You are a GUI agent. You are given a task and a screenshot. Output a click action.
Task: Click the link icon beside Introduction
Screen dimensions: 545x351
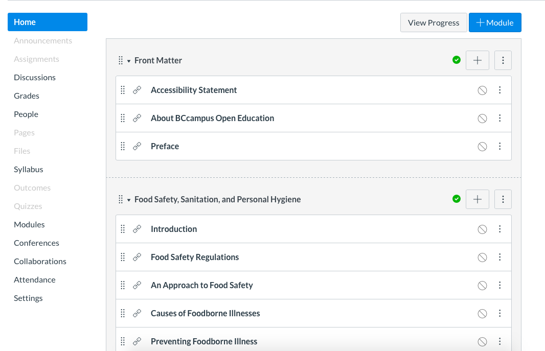[137, 229]
